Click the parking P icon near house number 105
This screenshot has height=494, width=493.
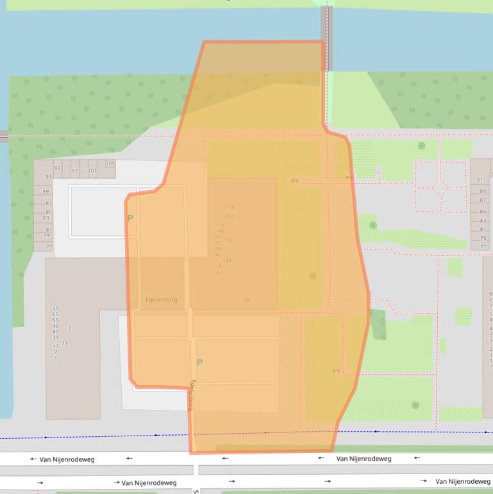coord(130,218)
